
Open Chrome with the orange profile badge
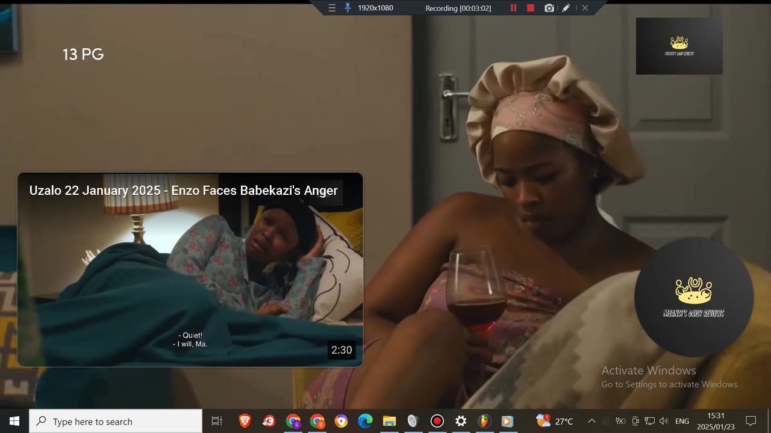coord(317,421)
